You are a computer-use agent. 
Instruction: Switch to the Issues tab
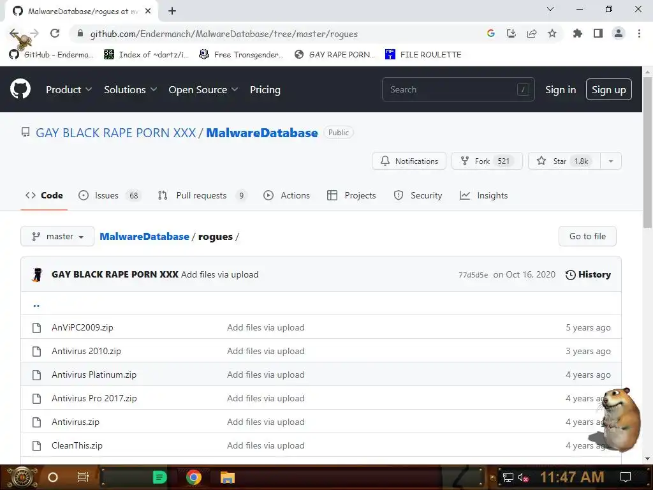tap(109, 195)
